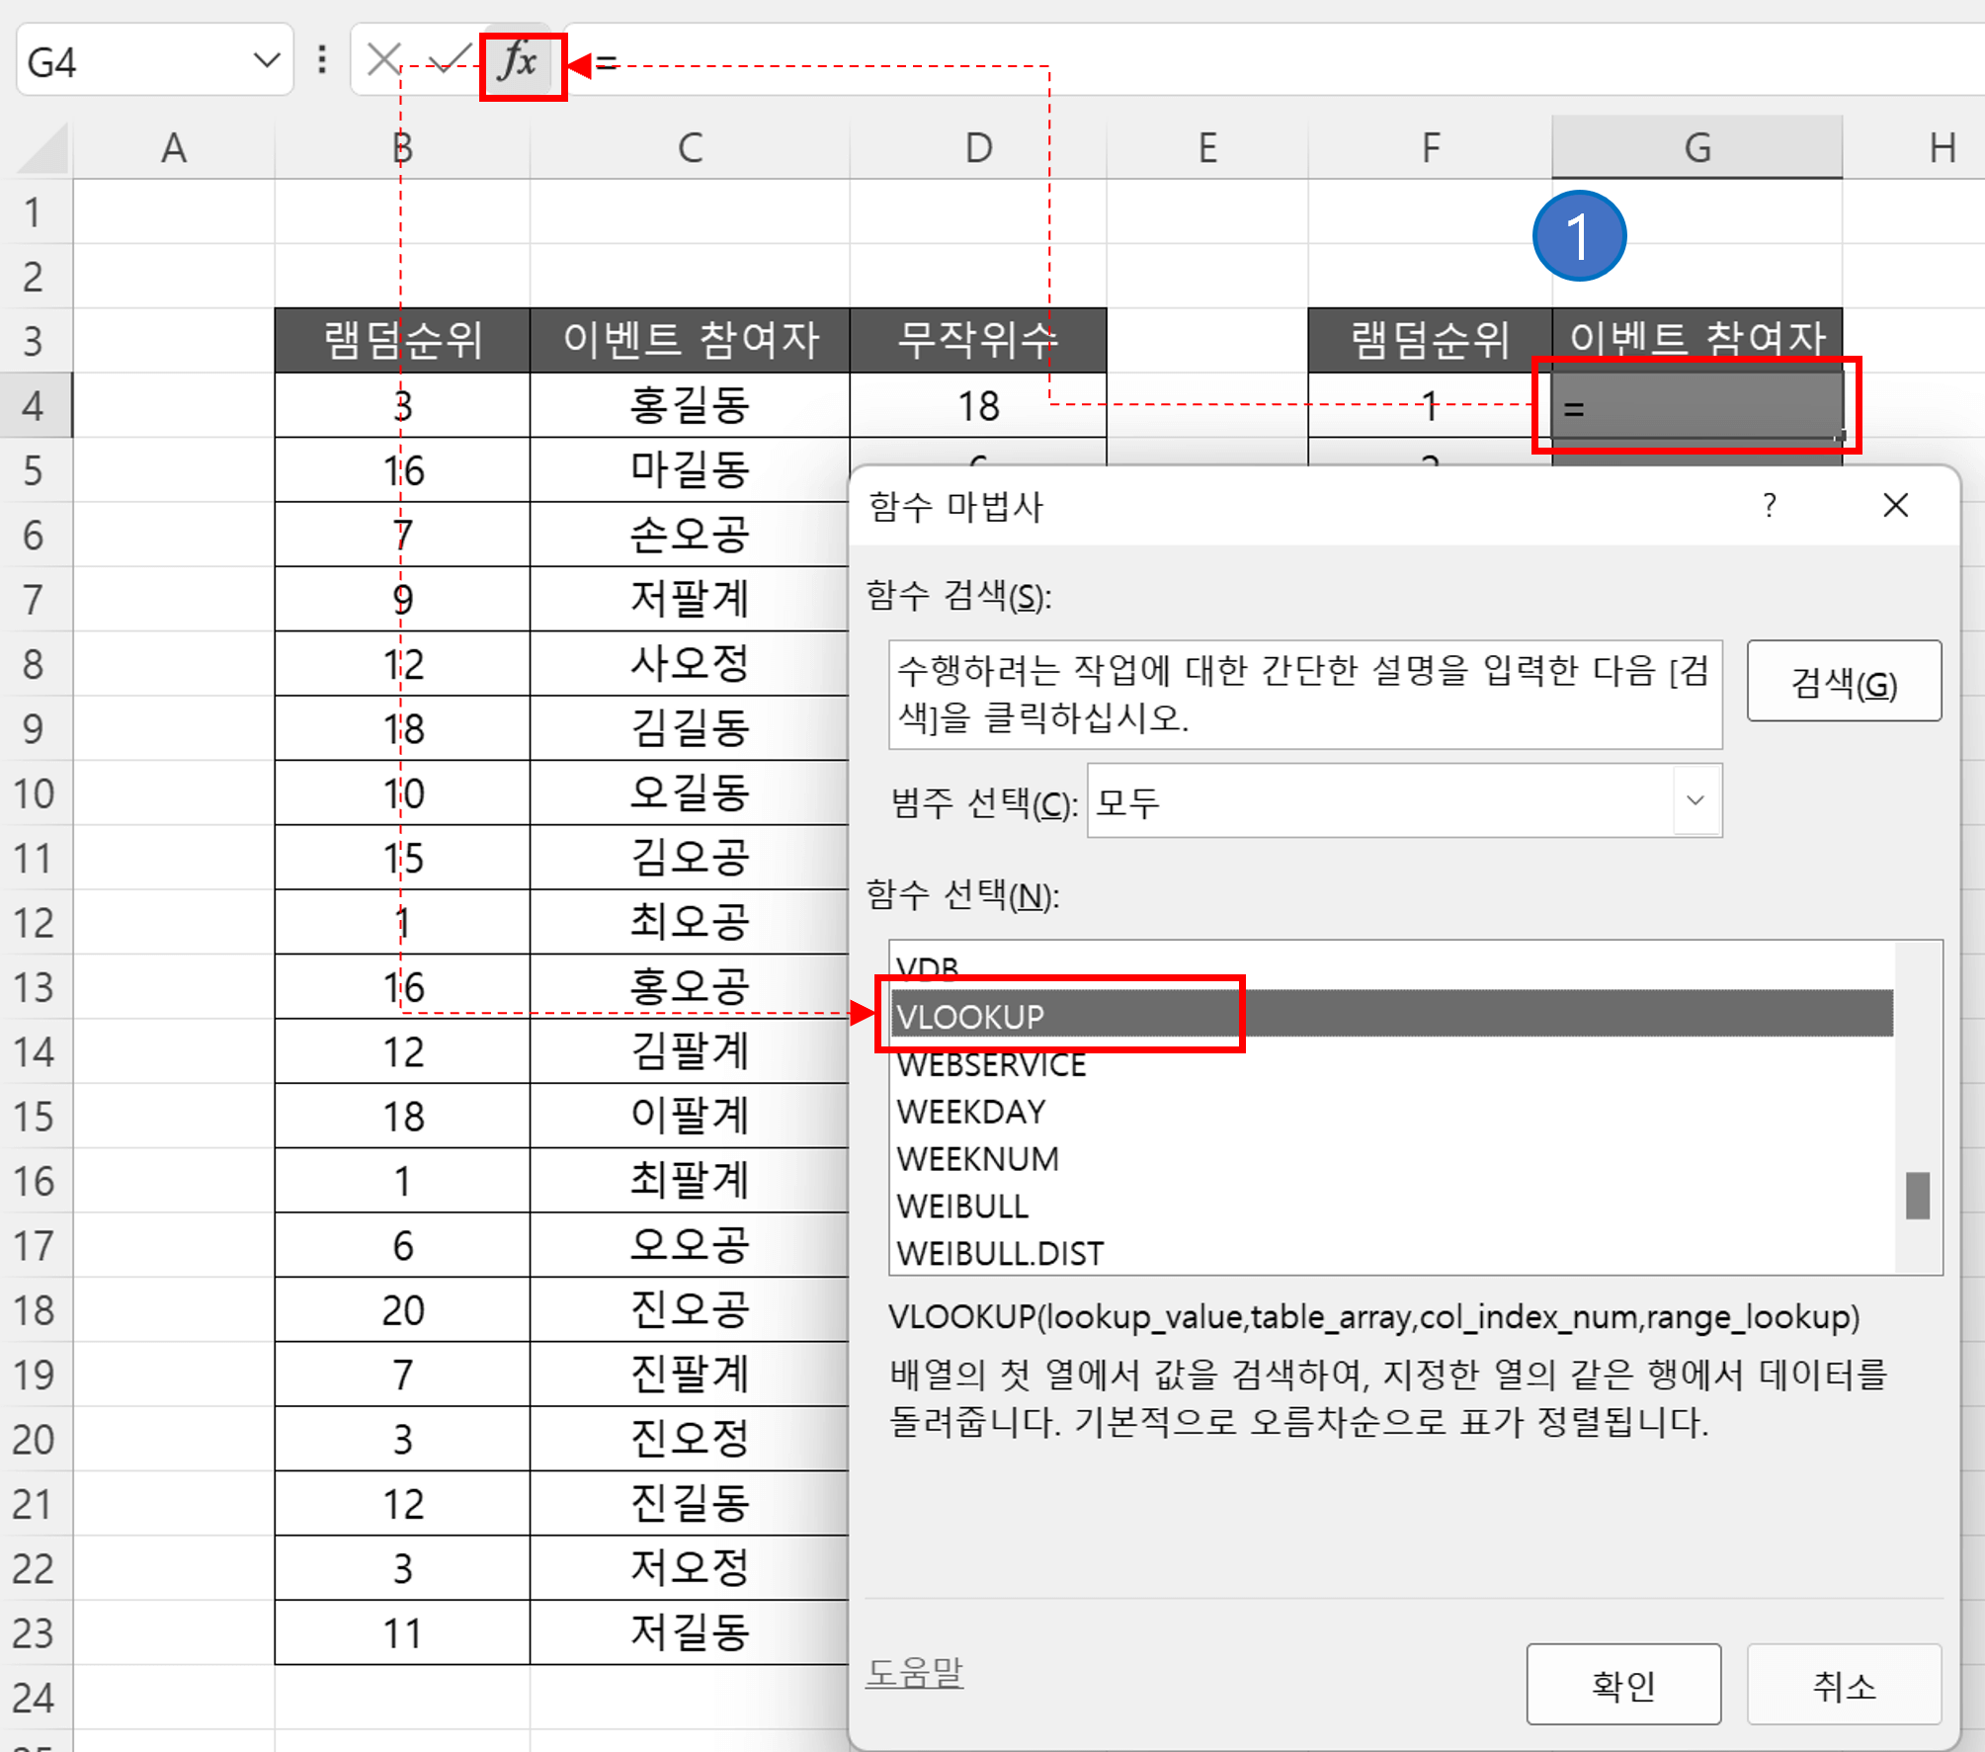The image size is (1985, 1752).
Task: Close the 함수 마법사 dialog
Action: (x=1896, y=506)
